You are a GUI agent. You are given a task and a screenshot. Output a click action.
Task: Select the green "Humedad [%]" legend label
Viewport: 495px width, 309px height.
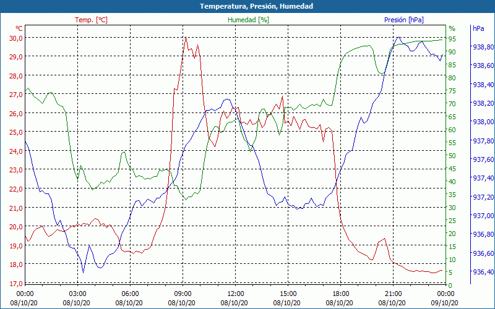[x=249, y=20]
